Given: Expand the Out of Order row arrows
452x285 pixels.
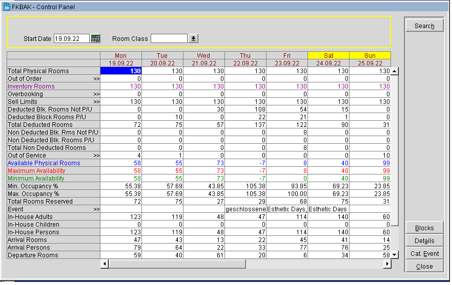Looking at the screenshot, I should [96, 79].
